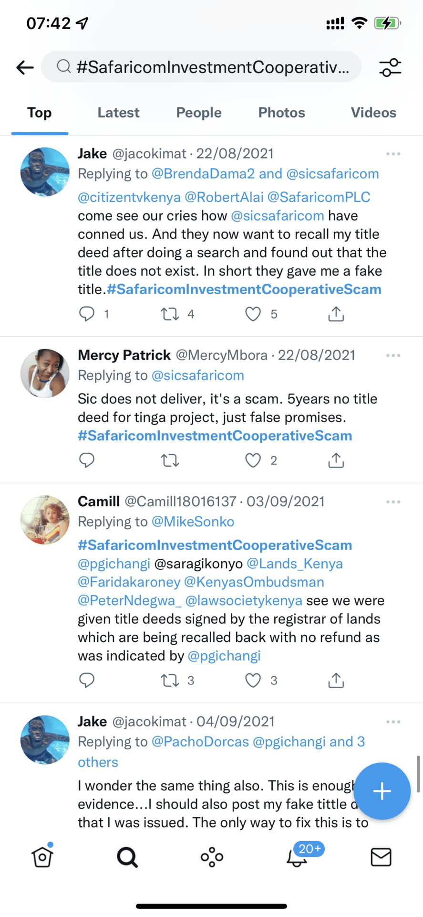423x917 pixels.
Task: Switch to the Latest tab
Action: tap(118, 113)
